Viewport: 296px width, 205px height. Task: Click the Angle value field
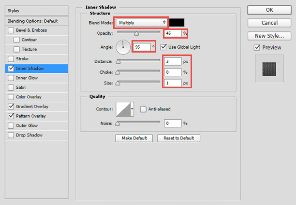point(142,47)
